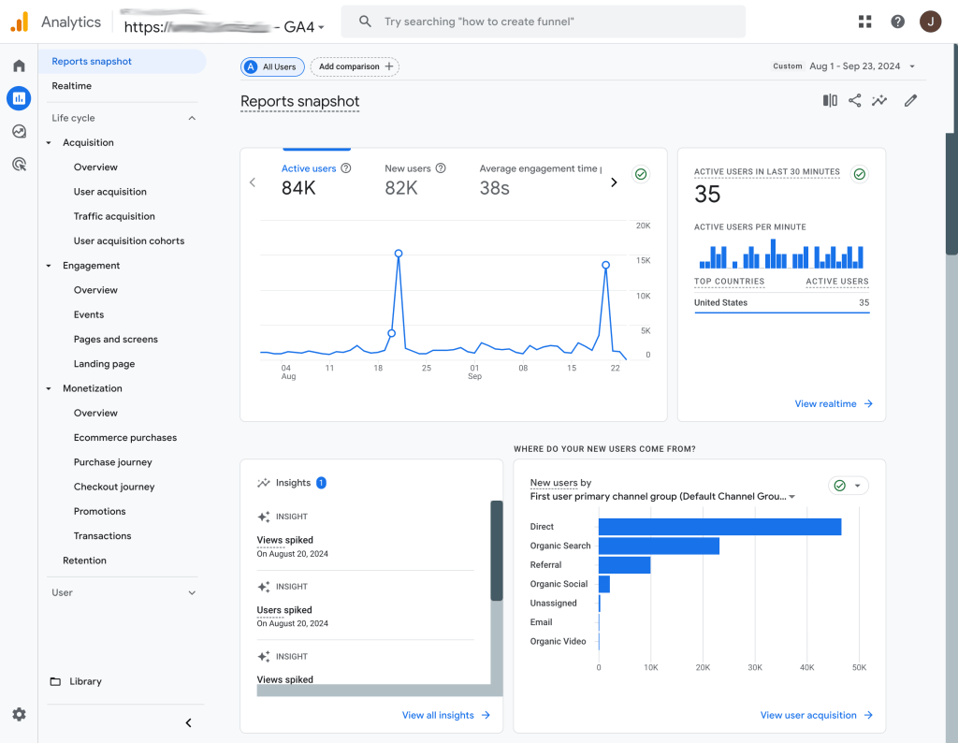Viewport: 958px width, 743px height.
Task: Open the Google apps launcher grid
Action: coord(864,21)
